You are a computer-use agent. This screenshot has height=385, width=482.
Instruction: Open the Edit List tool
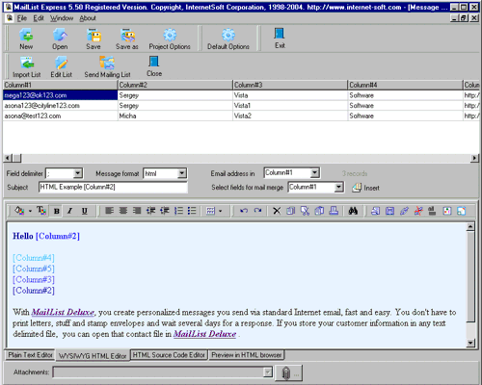coord(61,66)
